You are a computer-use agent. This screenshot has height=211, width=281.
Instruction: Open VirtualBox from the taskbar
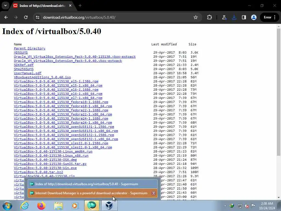point(109,206)
